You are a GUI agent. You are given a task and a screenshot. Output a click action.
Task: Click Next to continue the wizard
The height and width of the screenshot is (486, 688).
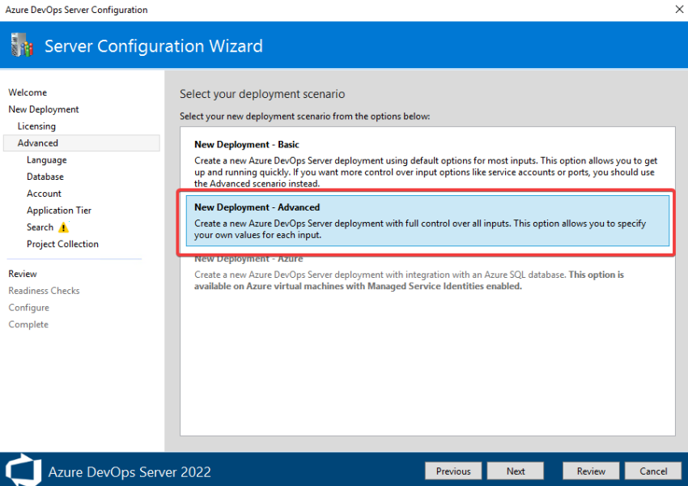tap(516, 471)
